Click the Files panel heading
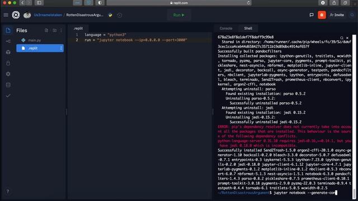The width and height of the screenshot is (358, 201). [x=22, y=30]
